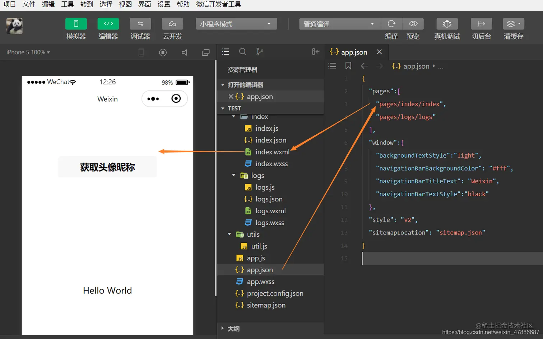Viewport: 543px width, 339px height.
Task: Close the app.json editor tab
Action: pyautogui.click(x=379, y=52)
